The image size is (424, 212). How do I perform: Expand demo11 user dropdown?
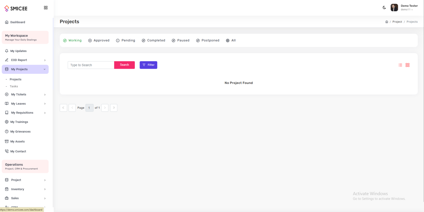pyautogui.click(x=407, y=10)
